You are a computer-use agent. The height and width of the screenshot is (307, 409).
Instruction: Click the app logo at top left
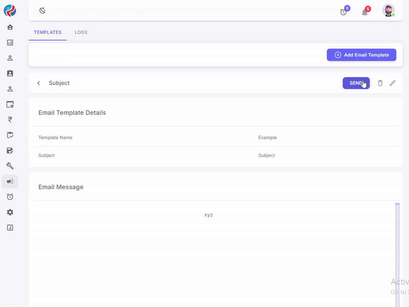10,10
